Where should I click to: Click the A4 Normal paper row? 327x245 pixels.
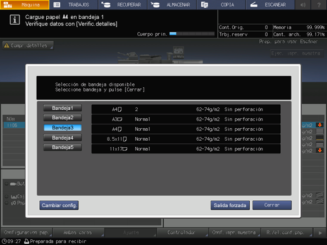[186, 129]
